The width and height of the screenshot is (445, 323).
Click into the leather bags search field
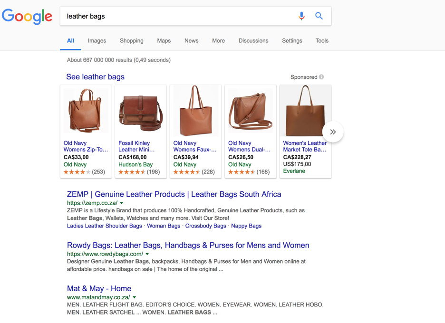pyautogui.click(x=179, y=16)
